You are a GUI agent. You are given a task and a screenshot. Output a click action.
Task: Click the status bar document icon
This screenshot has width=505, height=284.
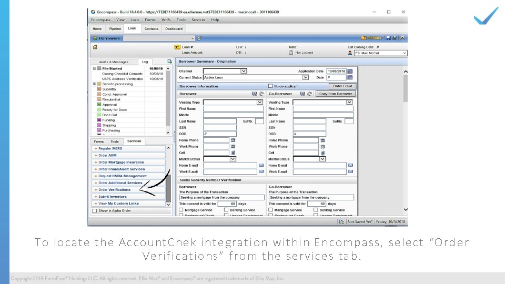341,222
